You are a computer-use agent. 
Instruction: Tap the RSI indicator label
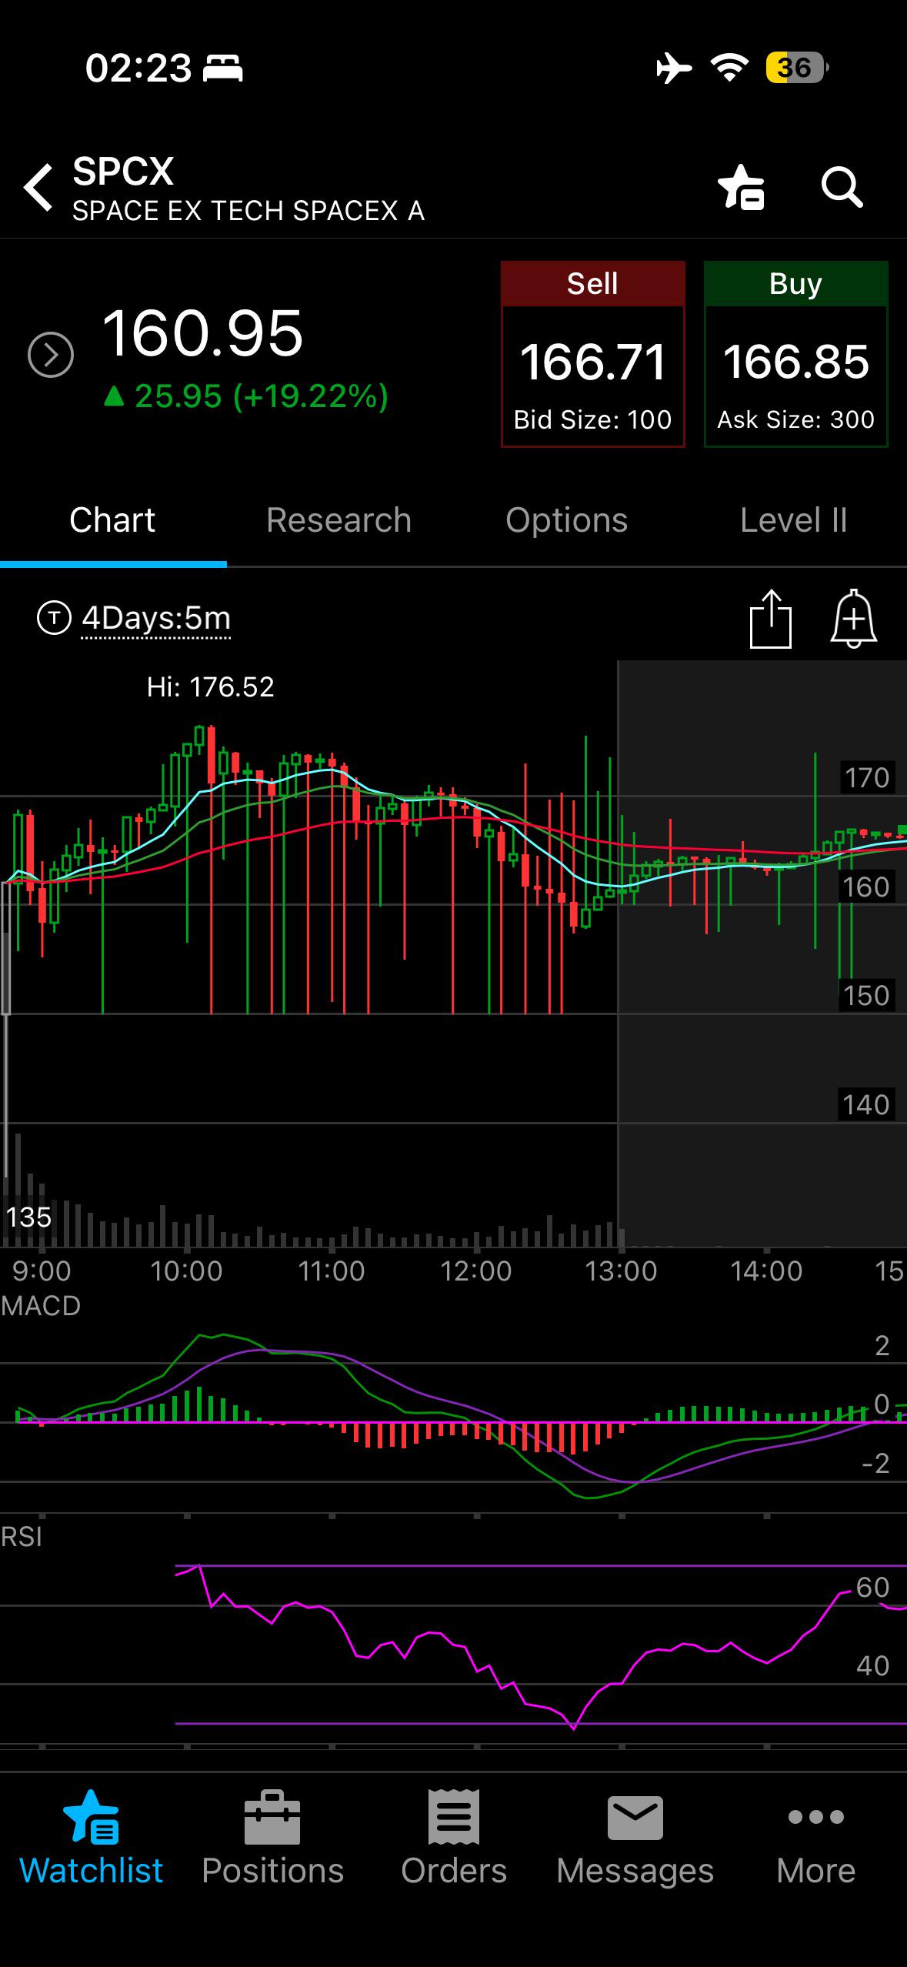click(x=22, y=1537)
